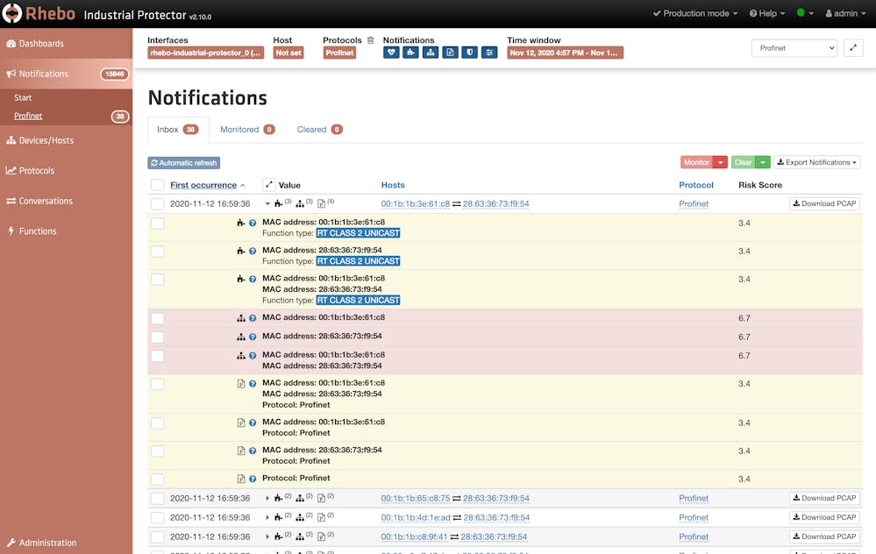Click the Automatic refresh button

point(184,163)
